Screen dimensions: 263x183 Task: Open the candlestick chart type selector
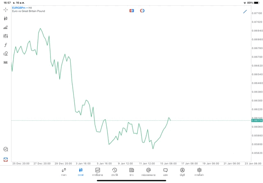click(5, 18)
